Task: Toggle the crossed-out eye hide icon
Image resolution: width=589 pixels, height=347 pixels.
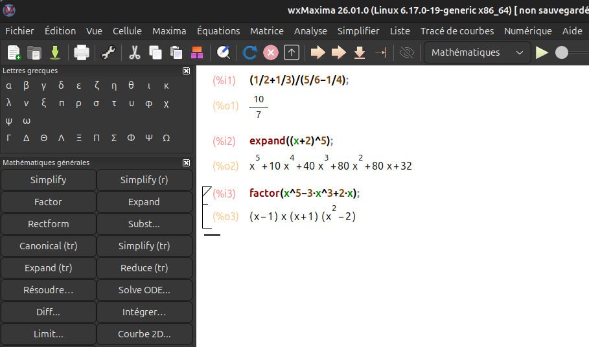Action: click(406, 52)
